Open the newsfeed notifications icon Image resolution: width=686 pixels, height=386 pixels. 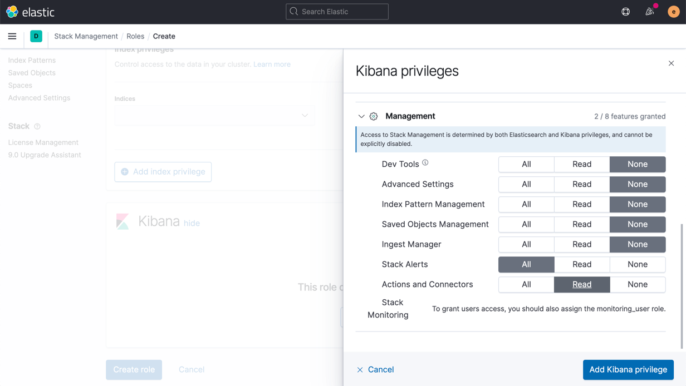coord(649,12)
